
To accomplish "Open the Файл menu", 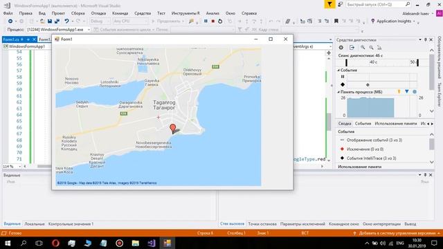I will tap(8, 13).
